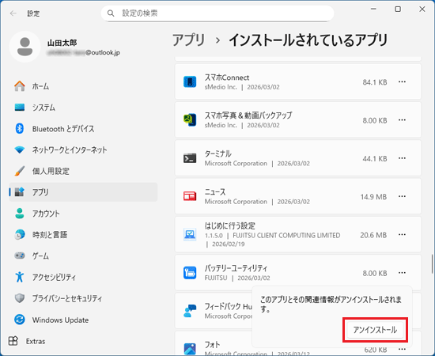Open the システム settings page
Viewport: 435px width, 356px height.
[83, 108]
